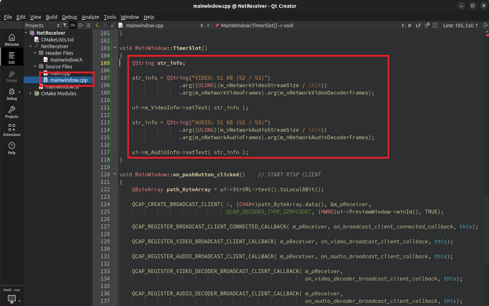Open the NetReceiver kit selector monitor icon

tap(11, 299)
